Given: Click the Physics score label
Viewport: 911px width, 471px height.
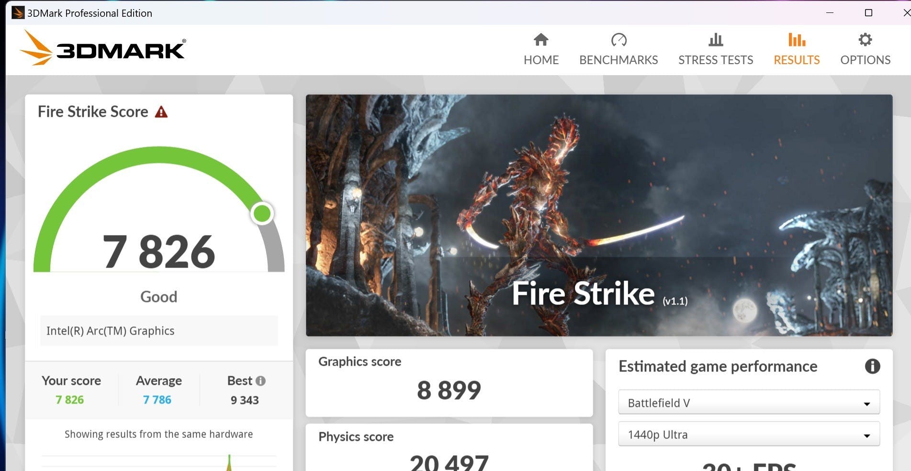Looking at the screenshot, I should [356, 437].
